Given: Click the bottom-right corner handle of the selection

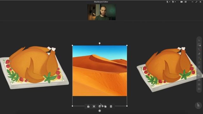Looking at the screenshot, I should (x=127, y=106).
